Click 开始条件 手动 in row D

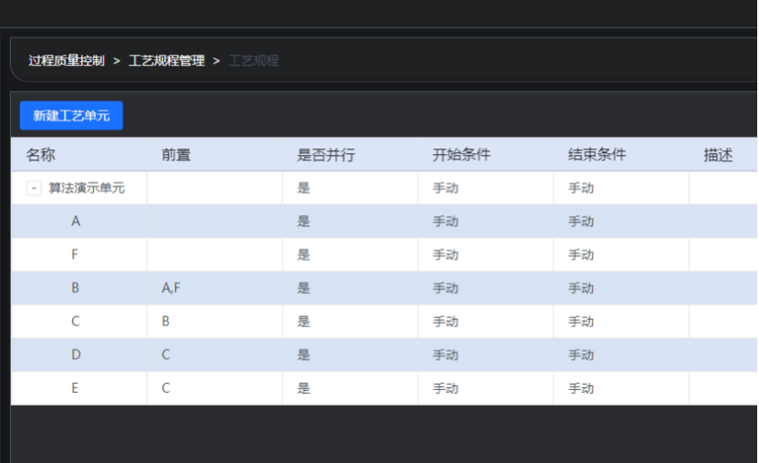point(445,355)
